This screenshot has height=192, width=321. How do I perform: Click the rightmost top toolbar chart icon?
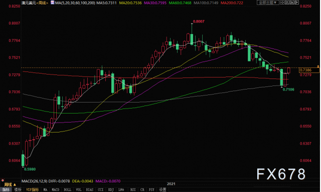(296, 2)
